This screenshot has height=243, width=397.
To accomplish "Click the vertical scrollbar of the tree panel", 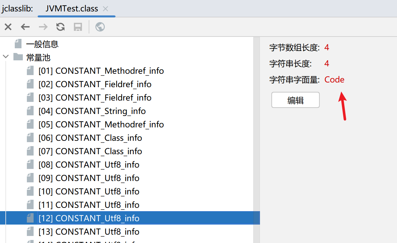I will tap(257, 140).
